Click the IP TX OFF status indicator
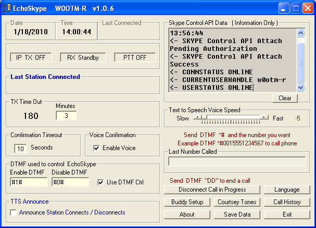The image size is (316, 228). (31, 58)
